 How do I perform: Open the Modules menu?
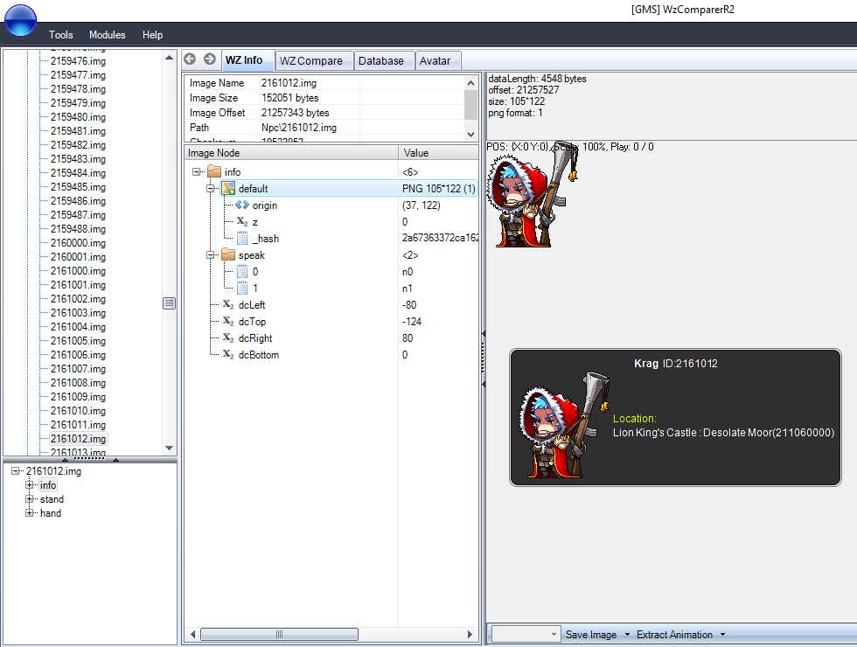[107, 35]
